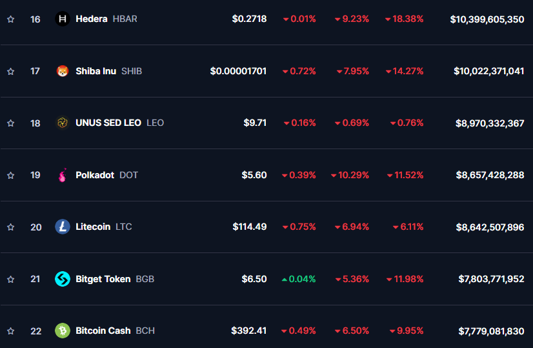Click Litecoin's $114.49 price
The width and height of the screenshot is (533, 348).
click(250, 227)
